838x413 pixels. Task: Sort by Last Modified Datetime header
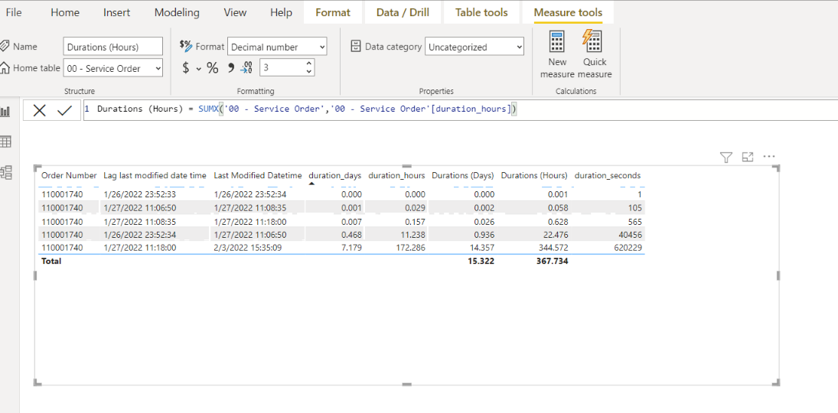[258, 175]
